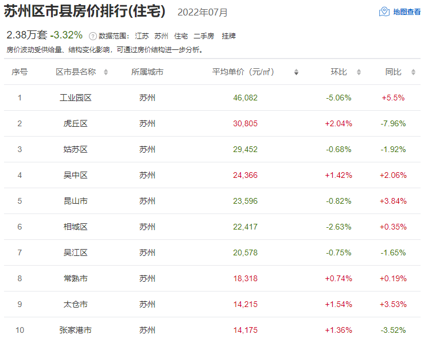Select the 挂牌 data range filter
This screenshot has height=338, width=424.
tap(229, 36)
